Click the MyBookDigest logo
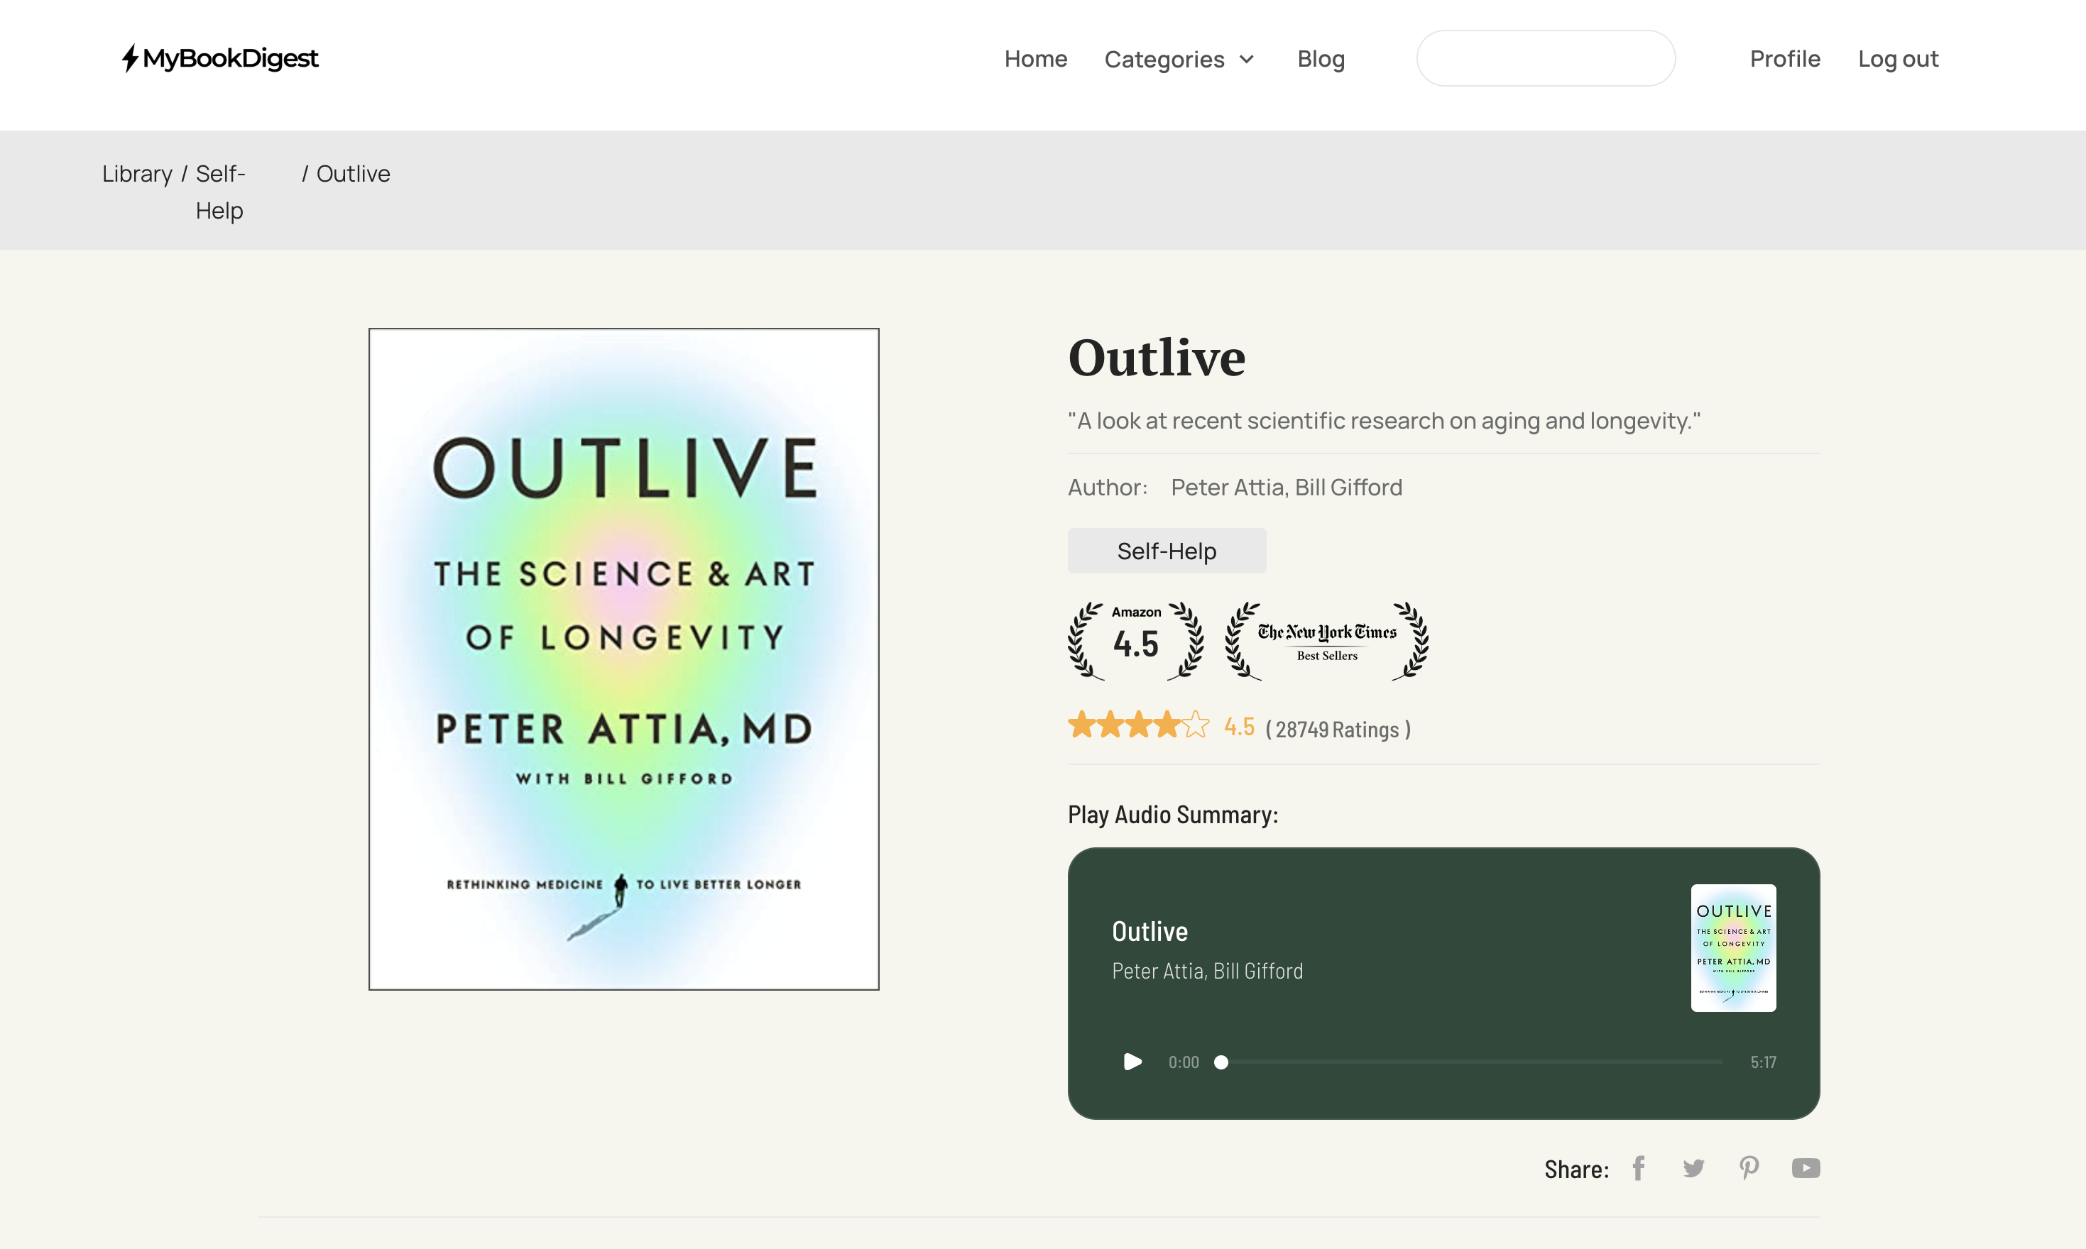 (219, 58)
